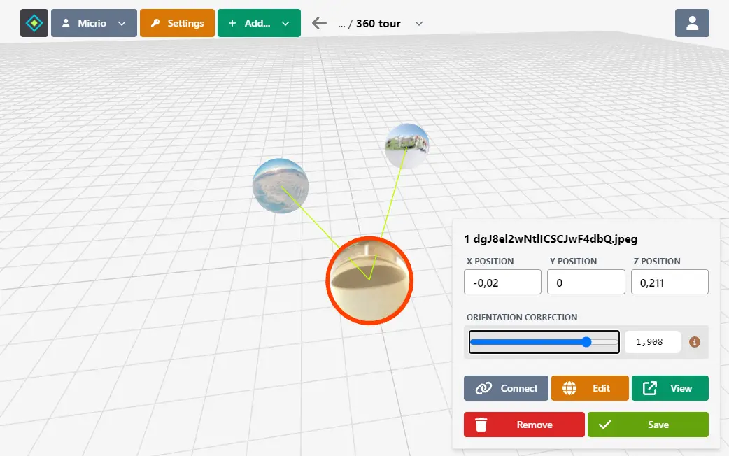Click the Micrio diamond logo icon
This screenshot has height=456, width=729.
[x=33, y=22]
